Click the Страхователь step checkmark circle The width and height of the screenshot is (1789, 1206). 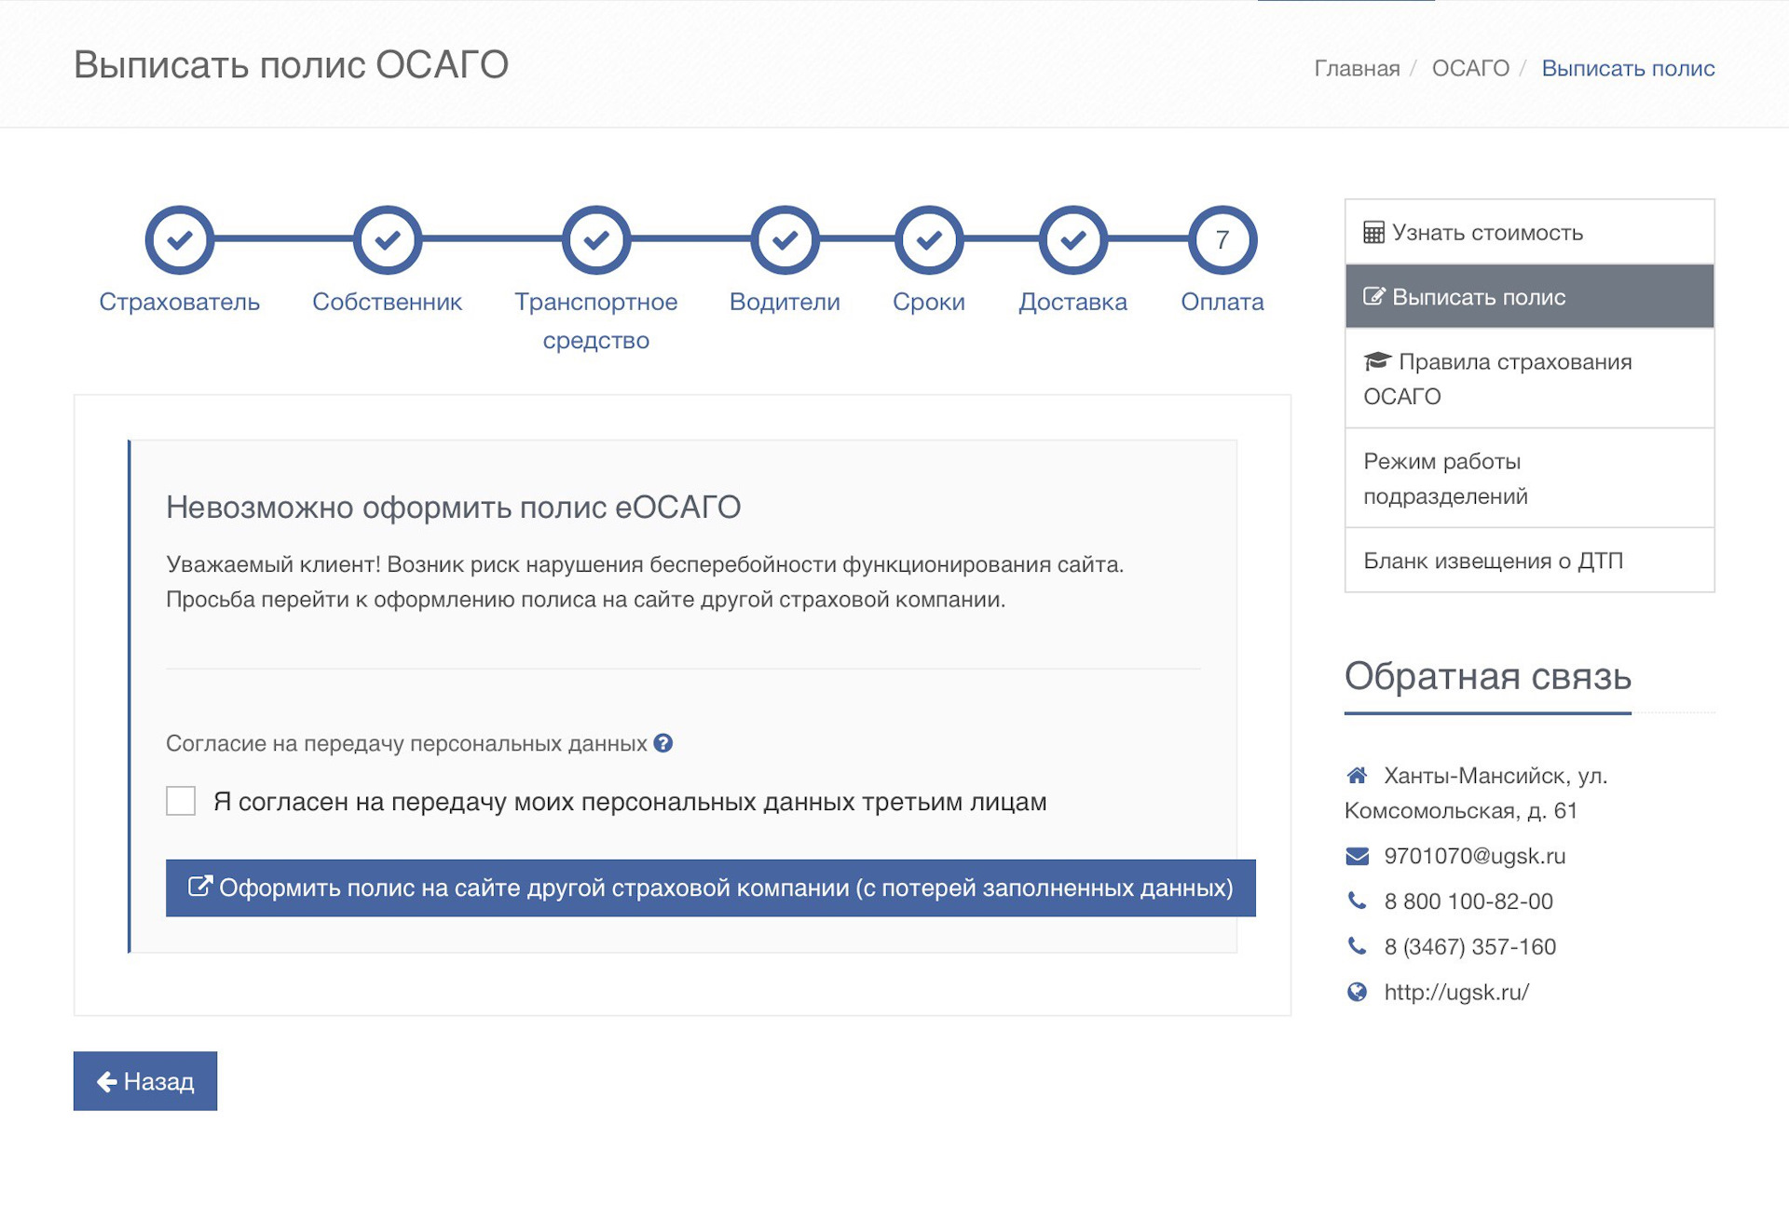pos(179,240)
